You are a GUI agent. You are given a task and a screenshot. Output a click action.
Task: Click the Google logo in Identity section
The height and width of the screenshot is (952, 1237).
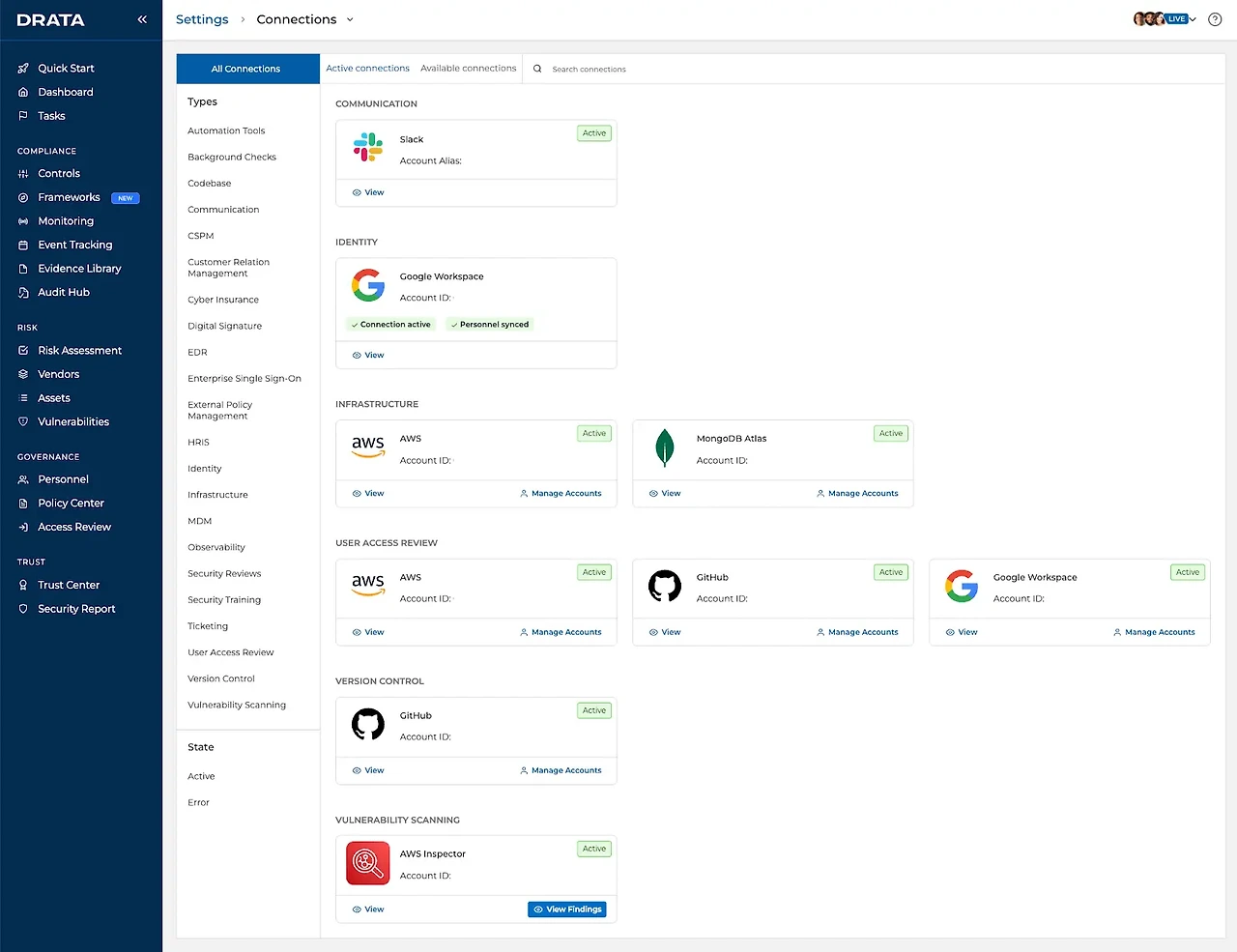pos(368,285)
